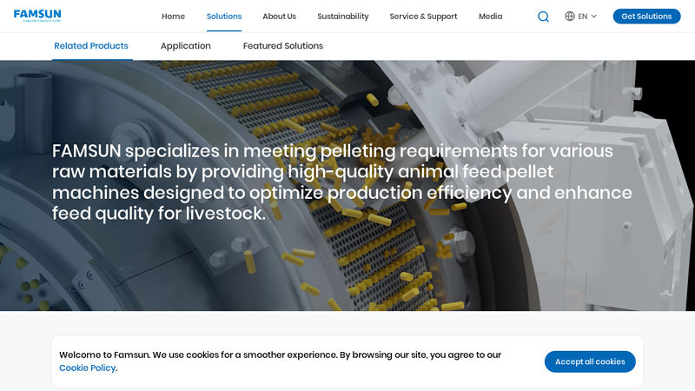Open the Cookie Policy link
Viewport: 695px width, 391px height.
pyautogui.click(x=87, y=368)
